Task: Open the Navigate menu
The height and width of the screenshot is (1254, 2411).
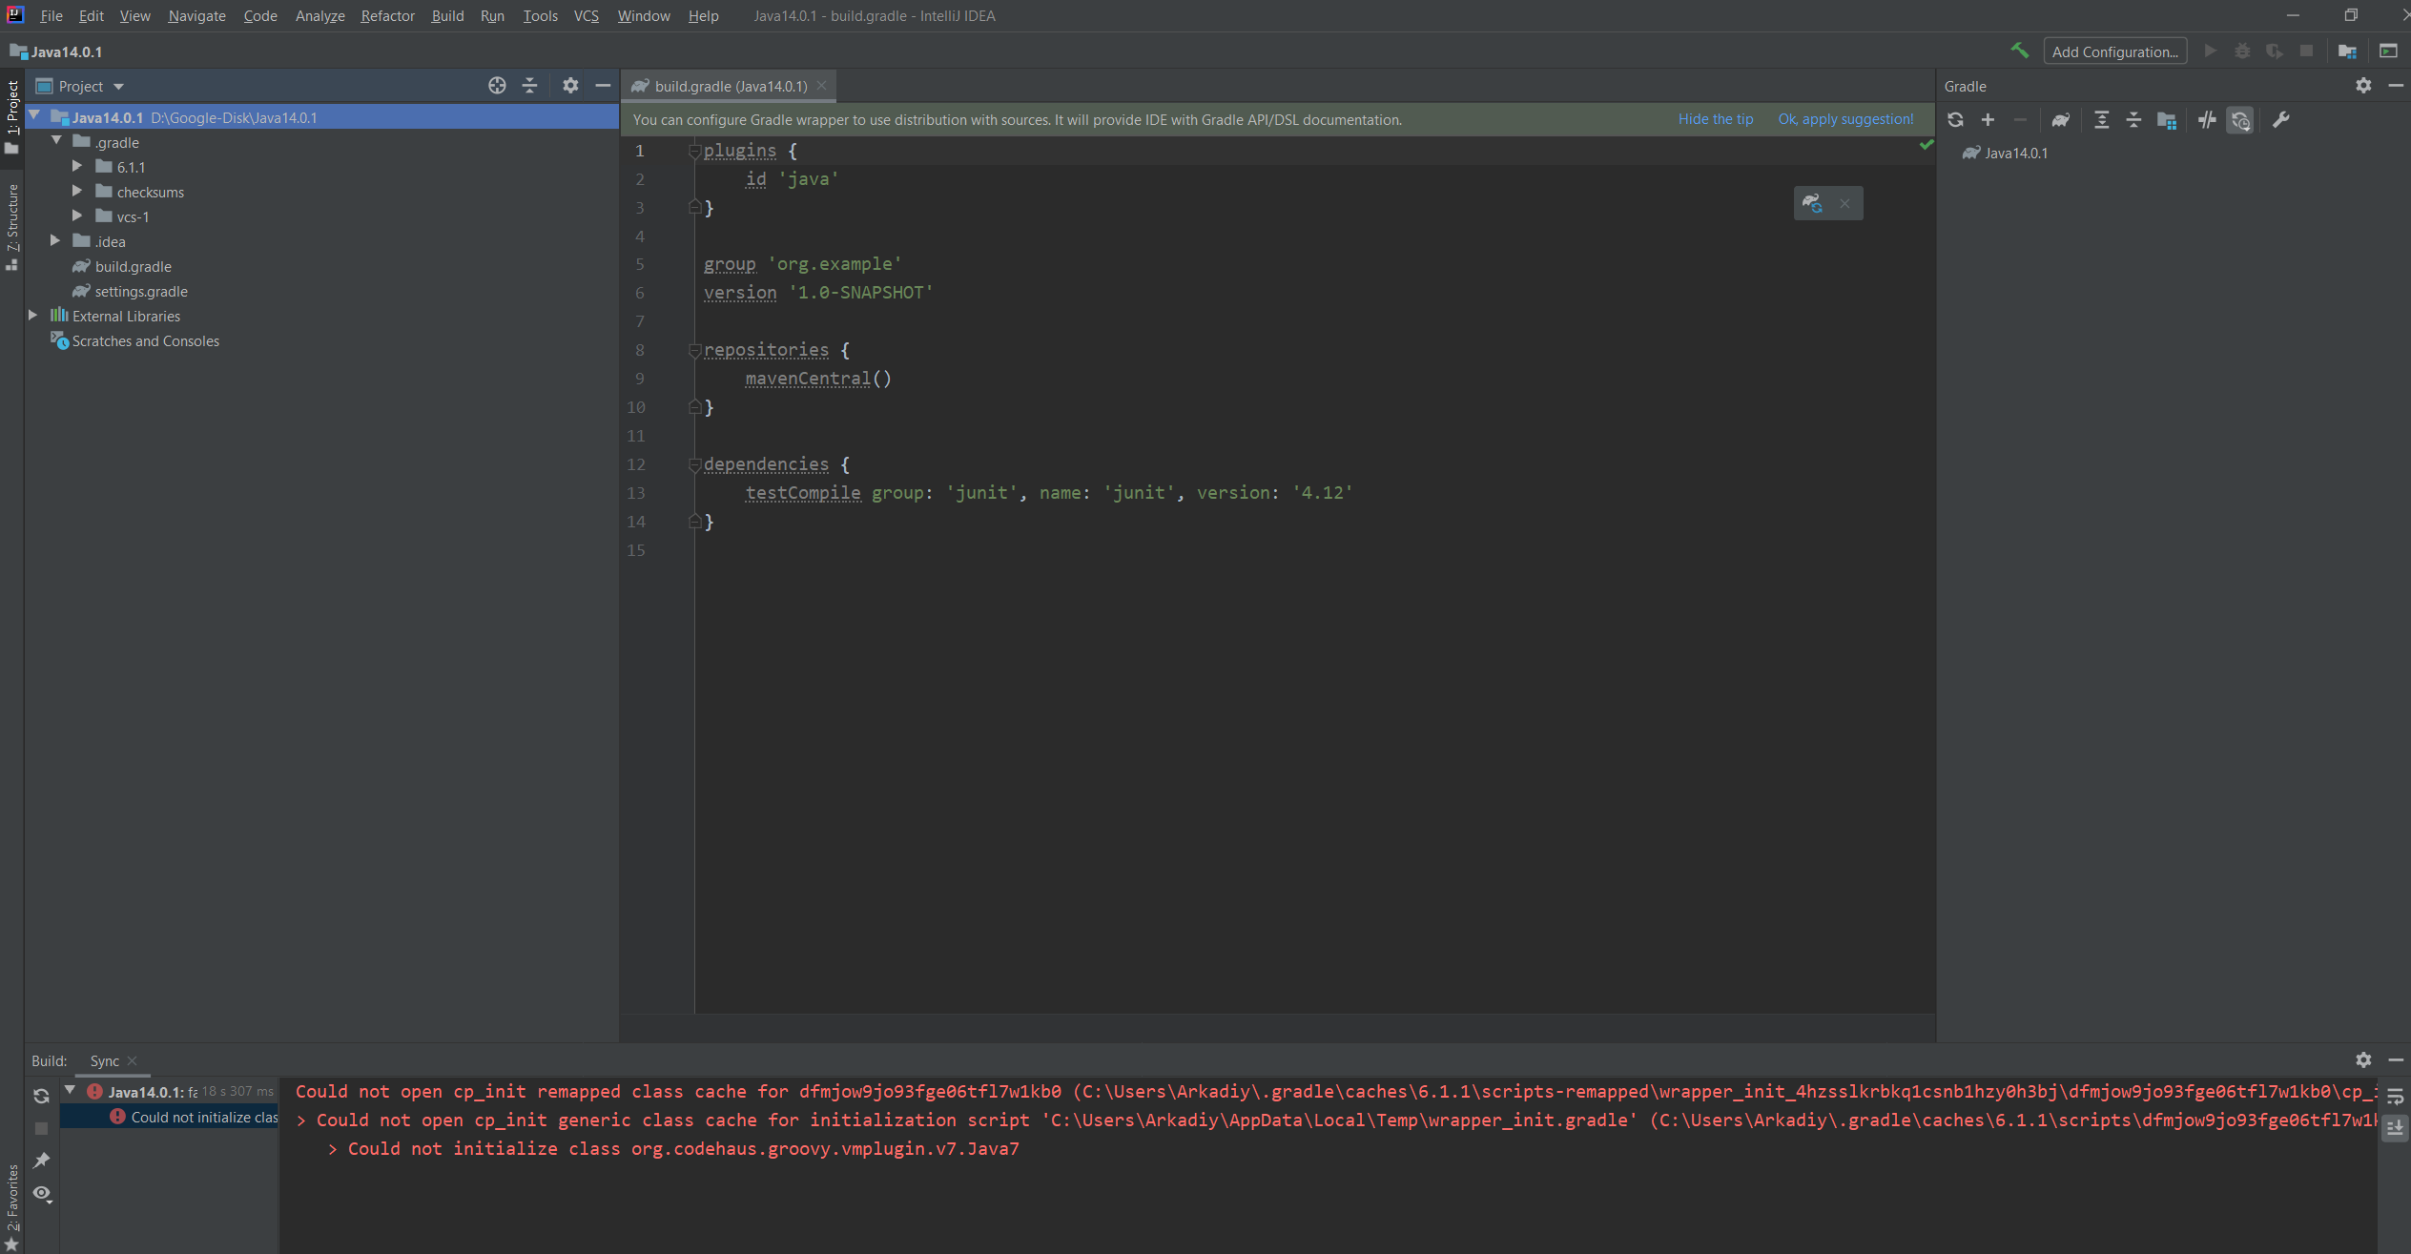Action: [196, 15]
